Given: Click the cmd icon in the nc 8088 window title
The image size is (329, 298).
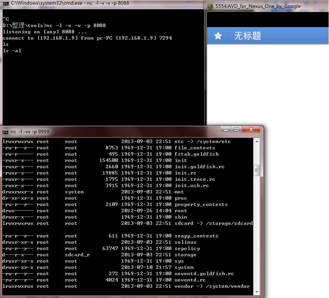Looking at the screenshot, I should coord(5,4).
